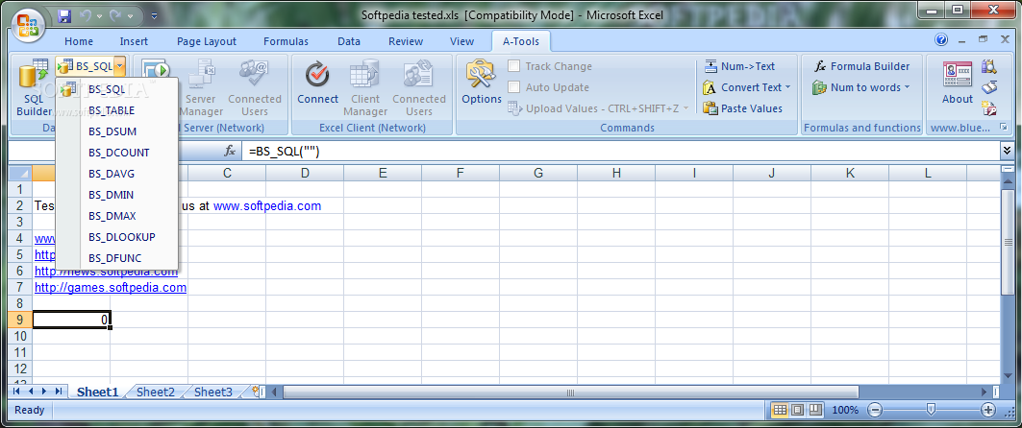Expand the BS_SQL dropdown arrow

click(120, 66)
